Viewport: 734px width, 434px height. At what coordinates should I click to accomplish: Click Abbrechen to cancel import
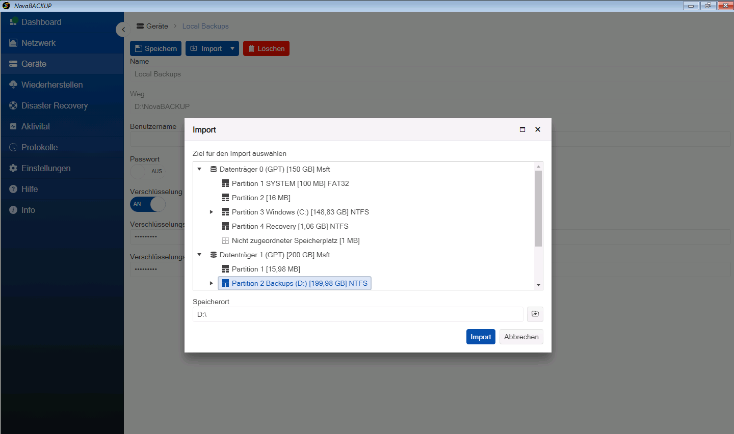(521, 337)
